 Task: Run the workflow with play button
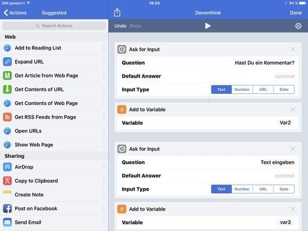pyautogui.click(x=208, y=26)
